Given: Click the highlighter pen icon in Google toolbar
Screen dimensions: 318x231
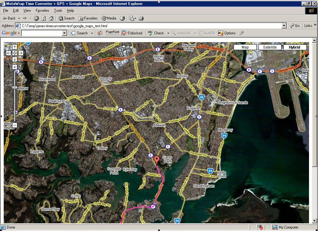Looking at the screenshot, I should tap(241, 33).
